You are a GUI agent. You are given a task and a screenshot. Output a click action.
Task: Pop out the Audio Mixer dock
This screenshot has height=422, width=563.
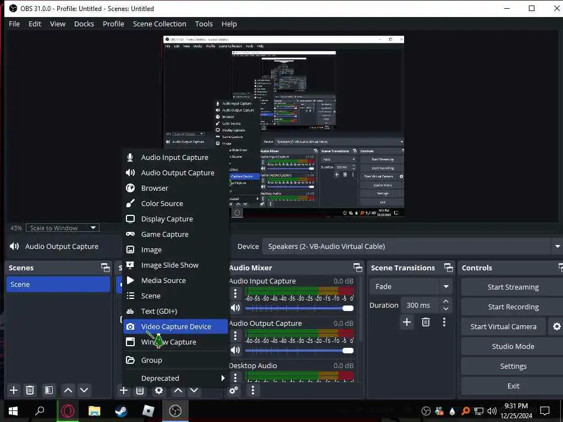(x=357, y=268)
